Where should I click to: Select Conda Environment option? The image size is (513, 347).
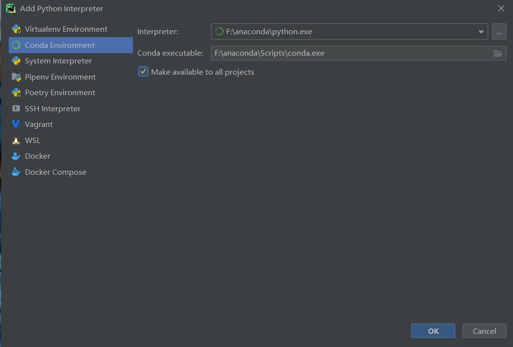pyautogui.click(x=71, y=45)
